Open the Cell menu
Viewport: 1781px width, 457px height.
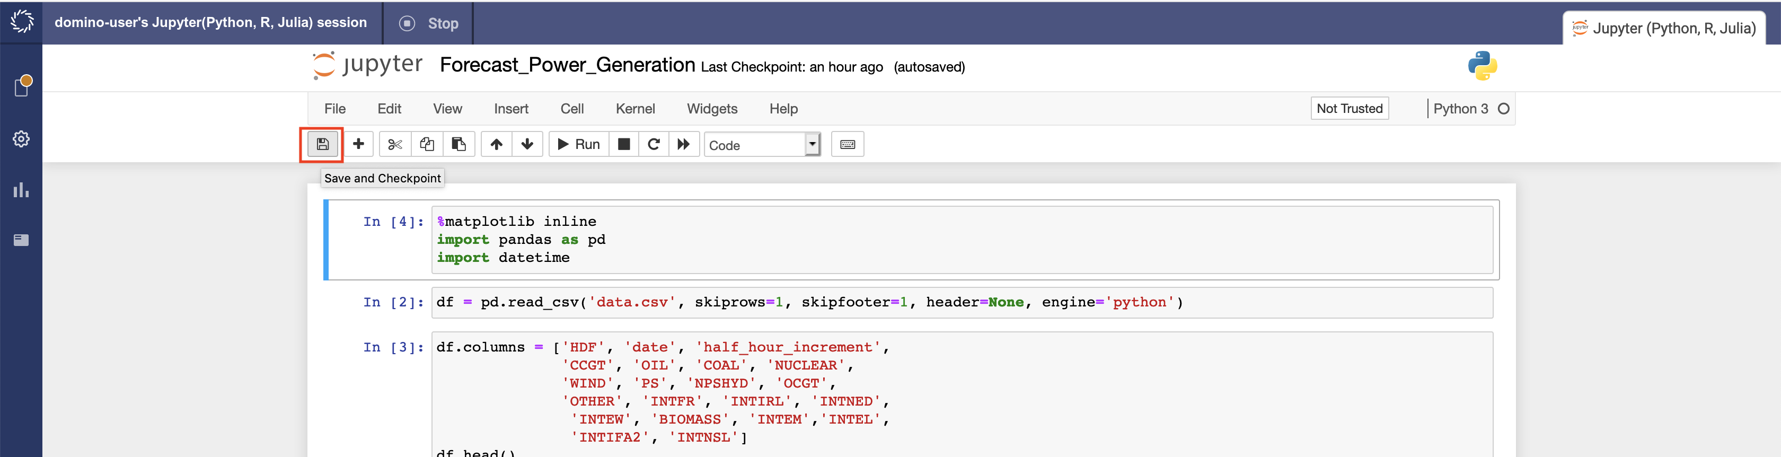tap(572, 109)
